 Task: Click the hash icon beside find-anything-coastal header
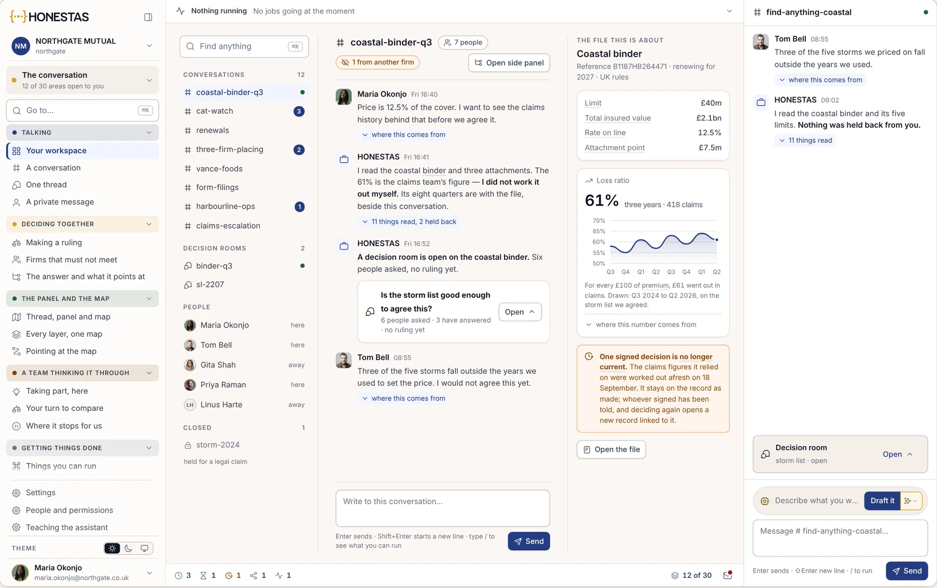coord(757,12)
